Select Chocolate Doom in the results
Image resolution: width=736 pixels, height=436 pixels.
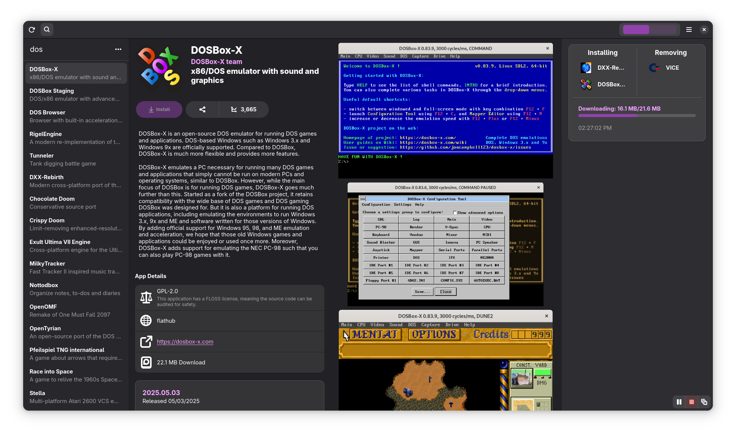76,203
